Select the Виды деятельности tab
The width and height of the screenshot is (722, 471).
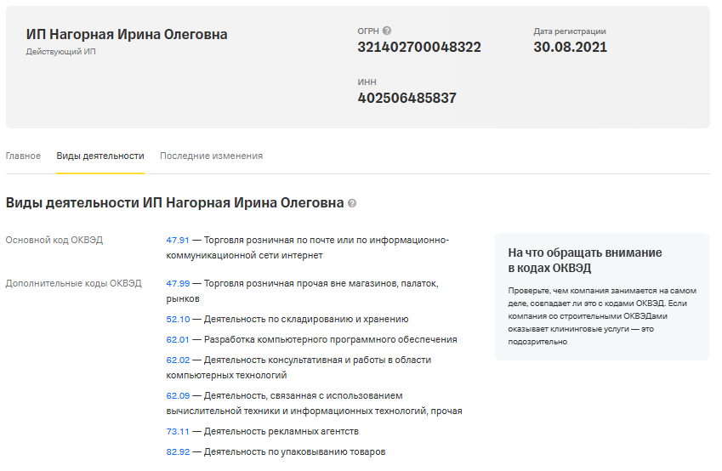[100, 156]
